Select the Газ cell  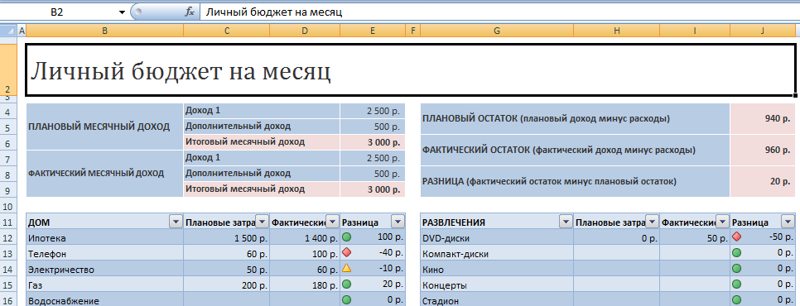pos(104,285)
